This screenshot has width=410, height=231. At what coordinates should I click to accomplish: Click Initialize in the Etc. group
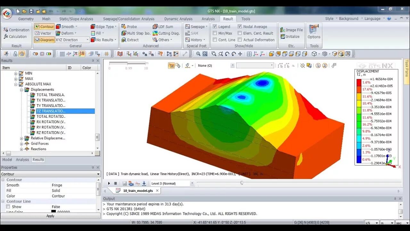[x=290, y=37]
